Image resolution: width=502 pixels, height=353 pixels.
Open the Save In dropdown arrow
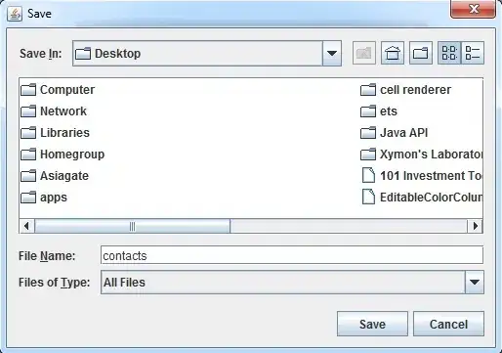click(332, 54)
